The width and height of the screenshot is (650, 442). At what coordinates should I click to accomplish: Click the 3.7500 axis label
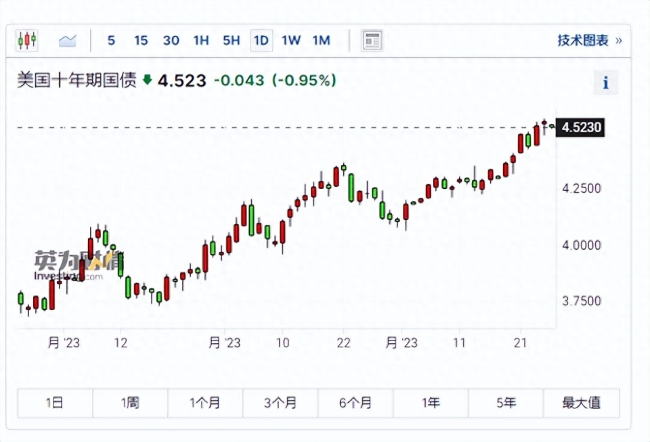[581, 301]
